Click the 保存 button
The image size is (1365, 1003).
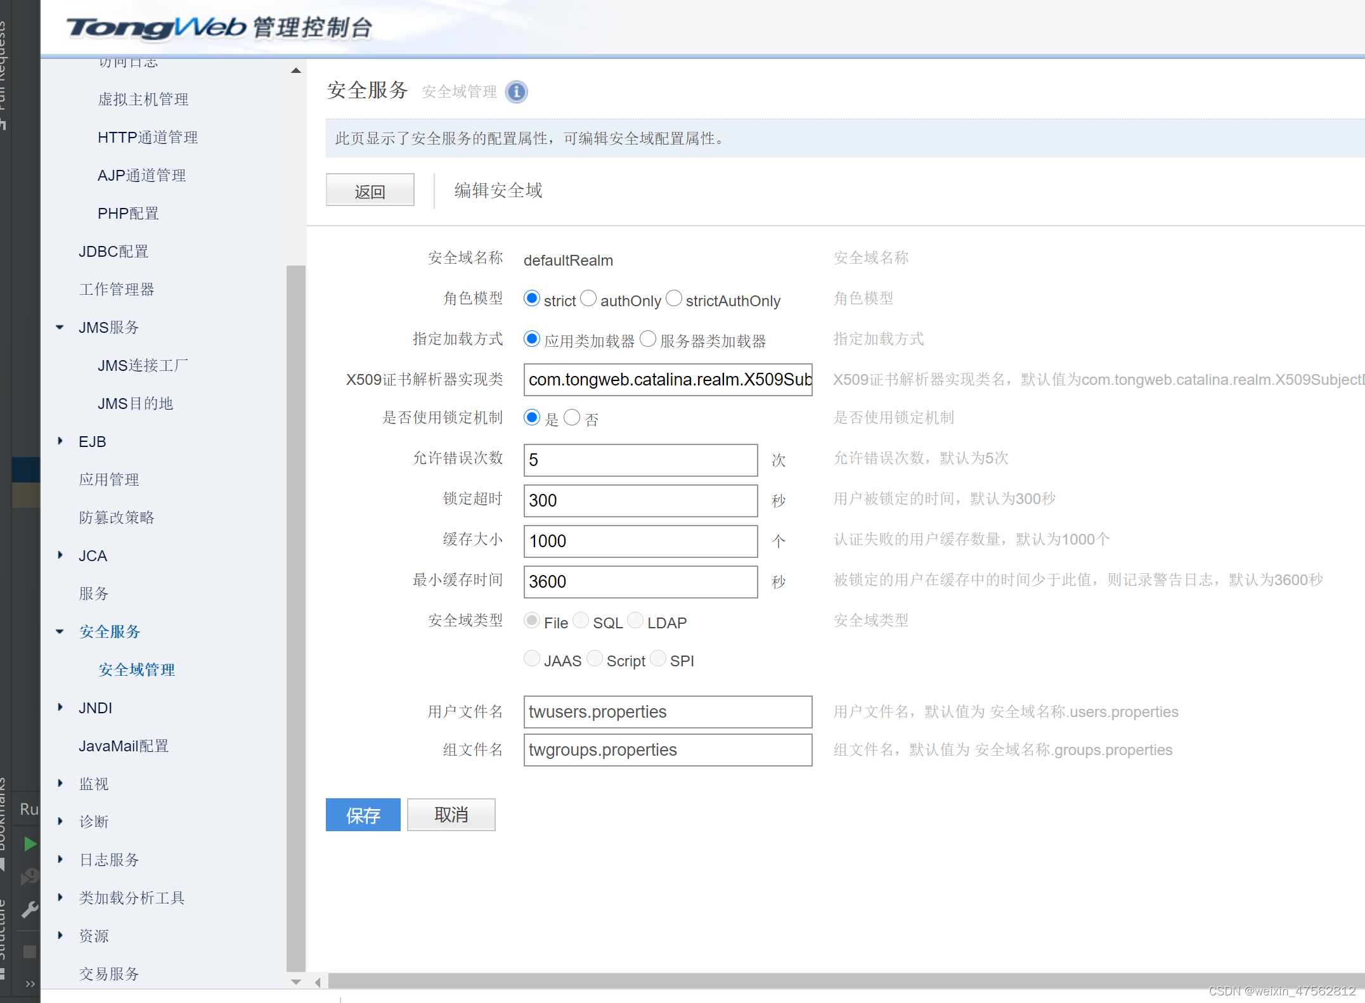click(x=363, y=815)
